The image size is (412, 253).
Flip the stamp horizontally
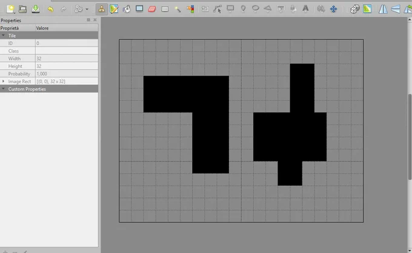(x=383, y=9)
